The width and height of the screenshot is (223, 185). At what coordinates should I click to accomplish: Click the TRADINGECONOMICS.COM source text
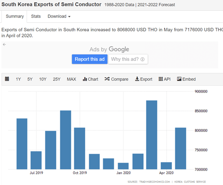point(154,182)
